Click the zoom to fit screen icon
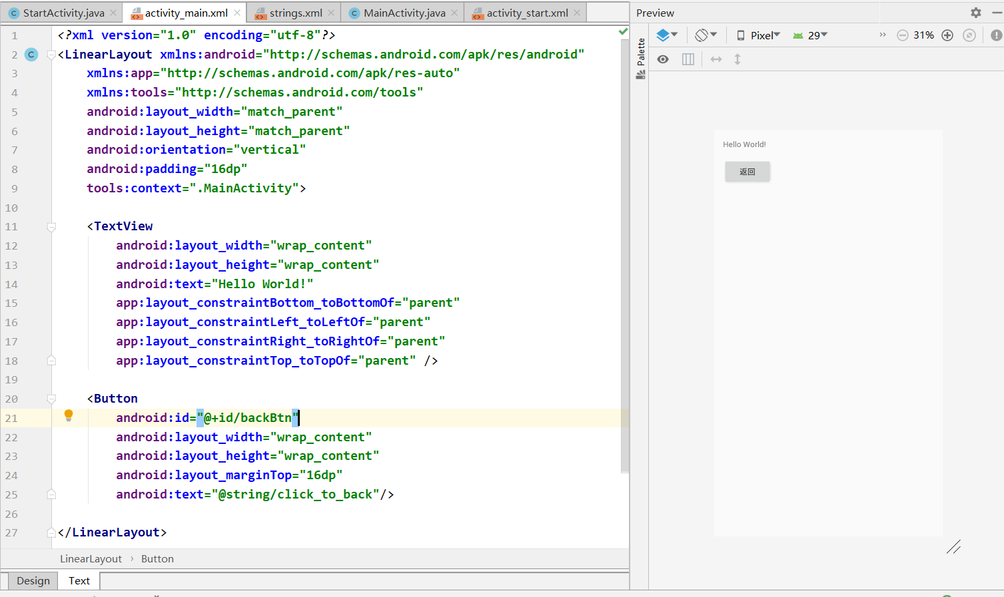Image resolution: width=1004 pixels, height=597 pixels. click(969, 35)
